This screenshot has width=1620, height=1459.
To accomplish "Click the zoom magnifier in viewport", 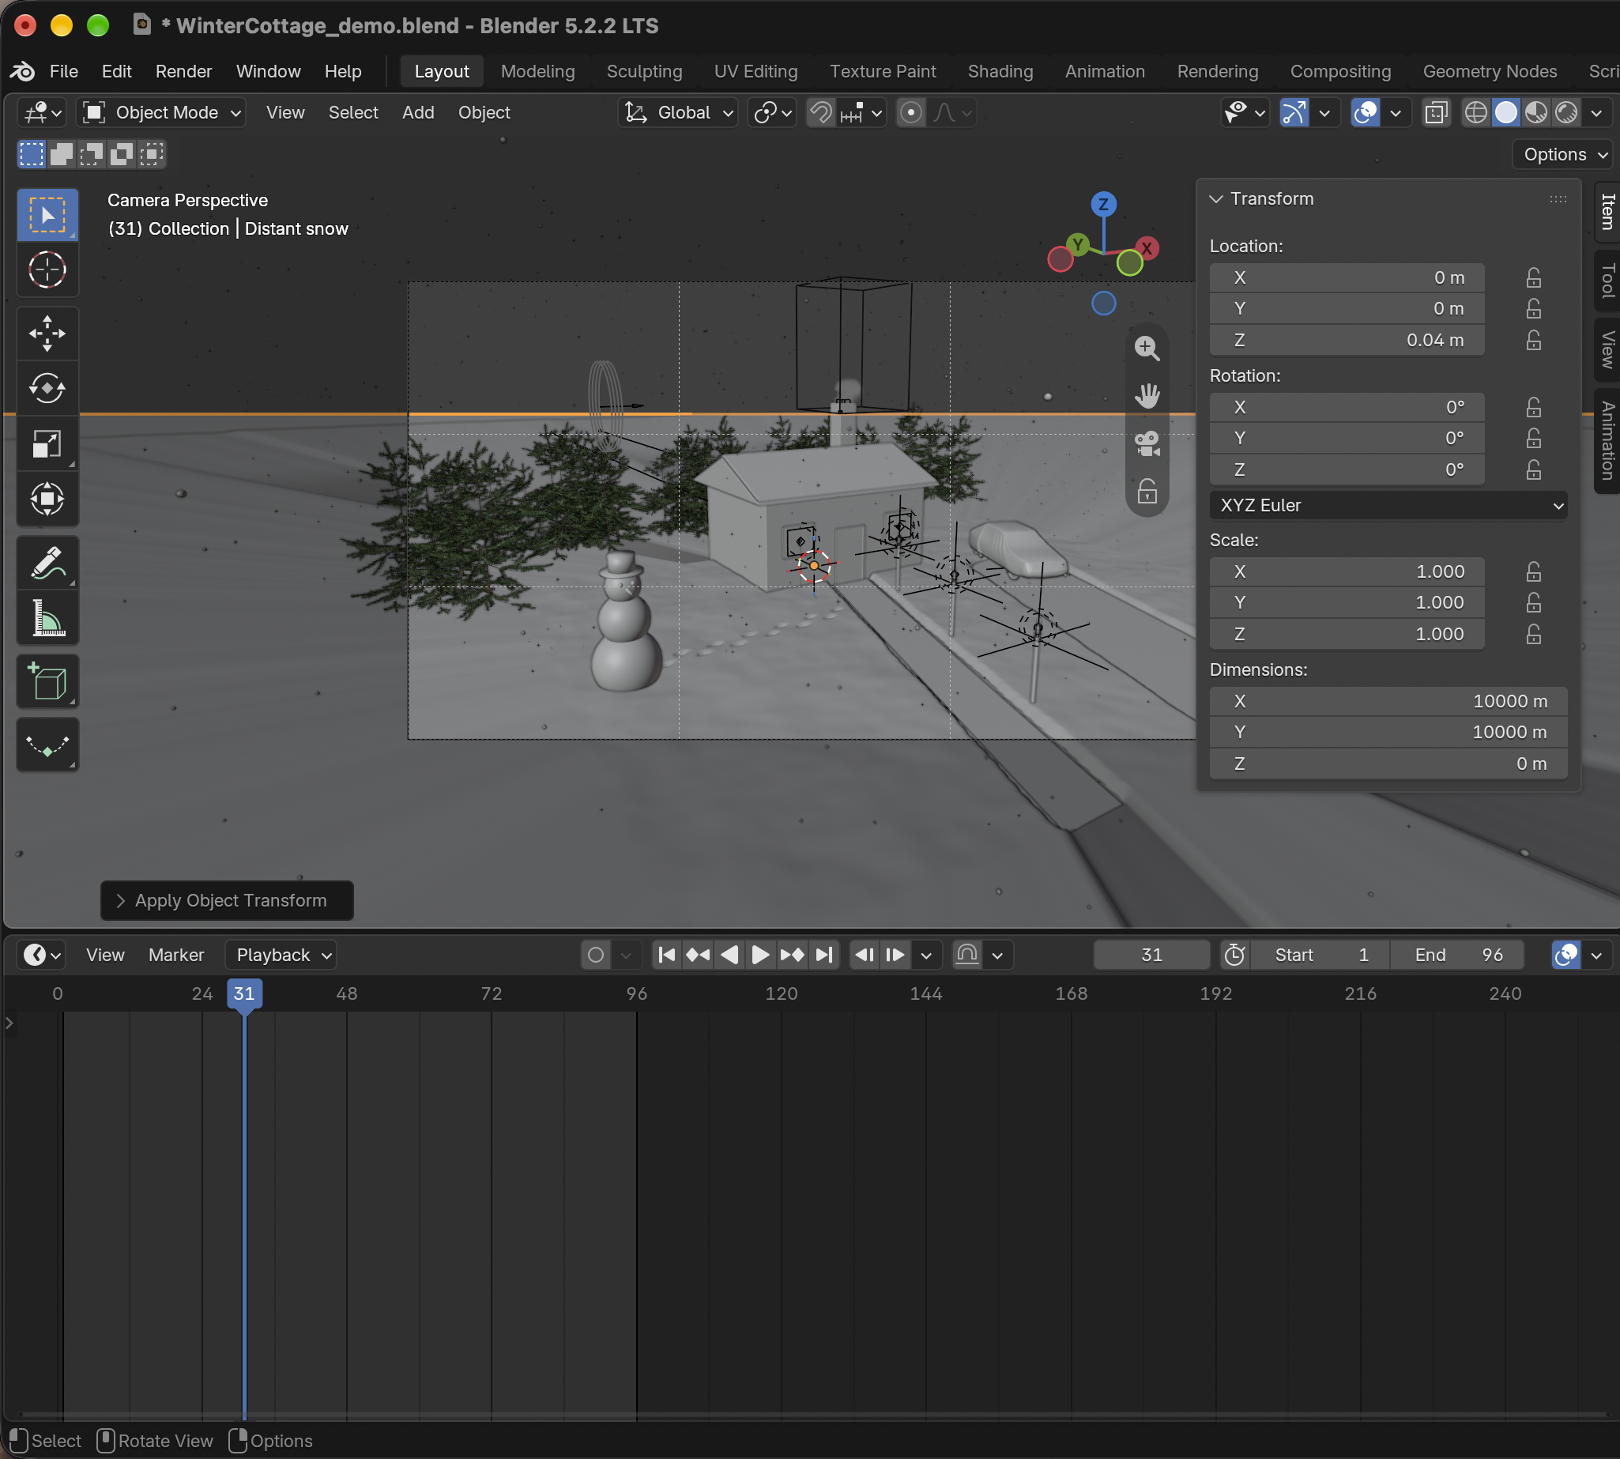I will (1147, 348).
